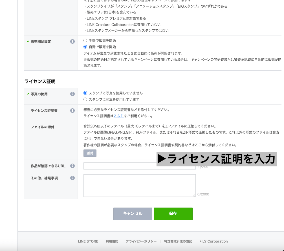Click the LINEスタンプメーカーから申請したスタンプではない line
Screen dimensions: 284x251
(126, 30)
